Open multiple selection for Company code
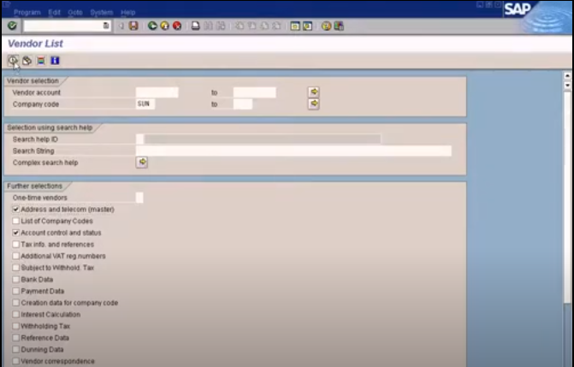 314,104
